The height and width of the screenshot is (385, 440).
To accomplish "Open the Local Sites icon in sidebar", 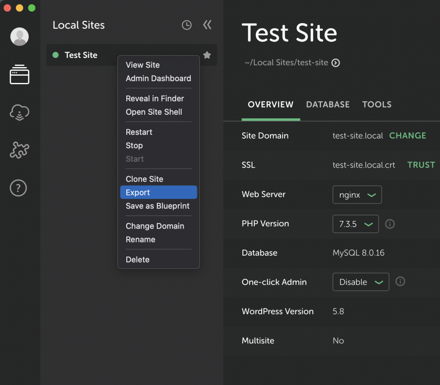I will tap(19, 75).
